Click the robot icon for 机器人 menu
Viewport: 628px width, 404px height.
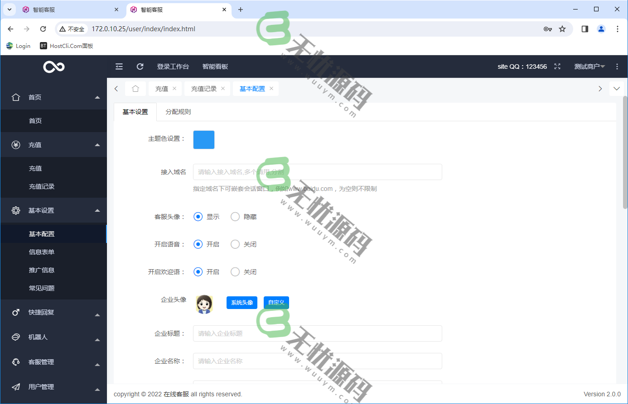click(x=16, y=337)
